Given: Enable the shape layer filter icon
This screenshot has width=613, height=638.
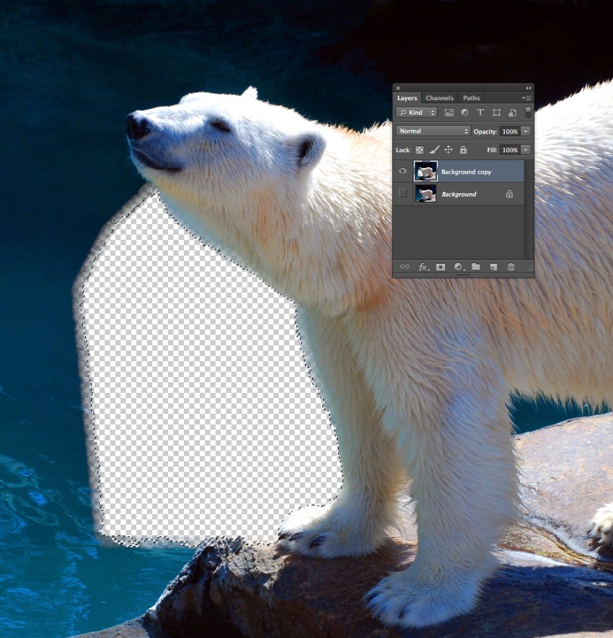Looking at the screenshot, I should [496, 112].
